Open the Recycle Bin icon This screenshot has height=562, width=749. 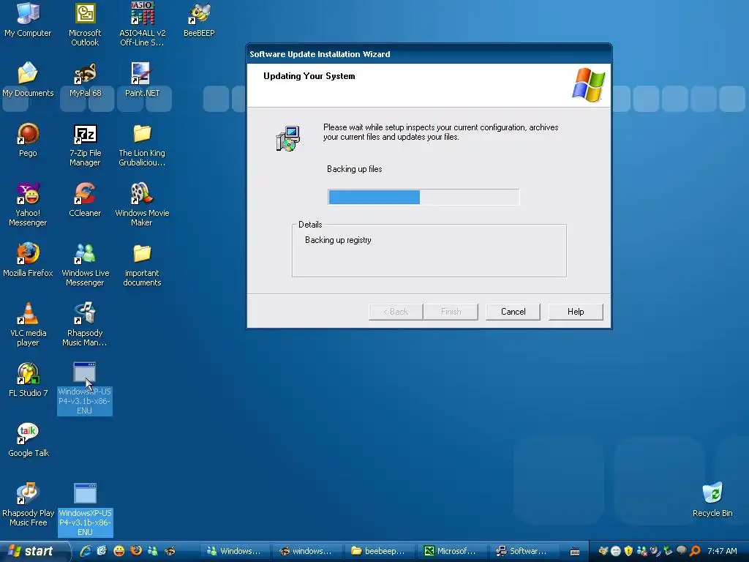click(x=712, y=500)
